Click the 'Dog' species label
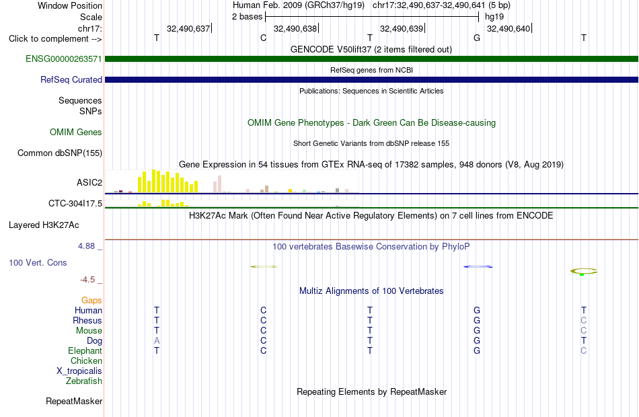Screen dimensions: 639x417 tap(95, 341)
